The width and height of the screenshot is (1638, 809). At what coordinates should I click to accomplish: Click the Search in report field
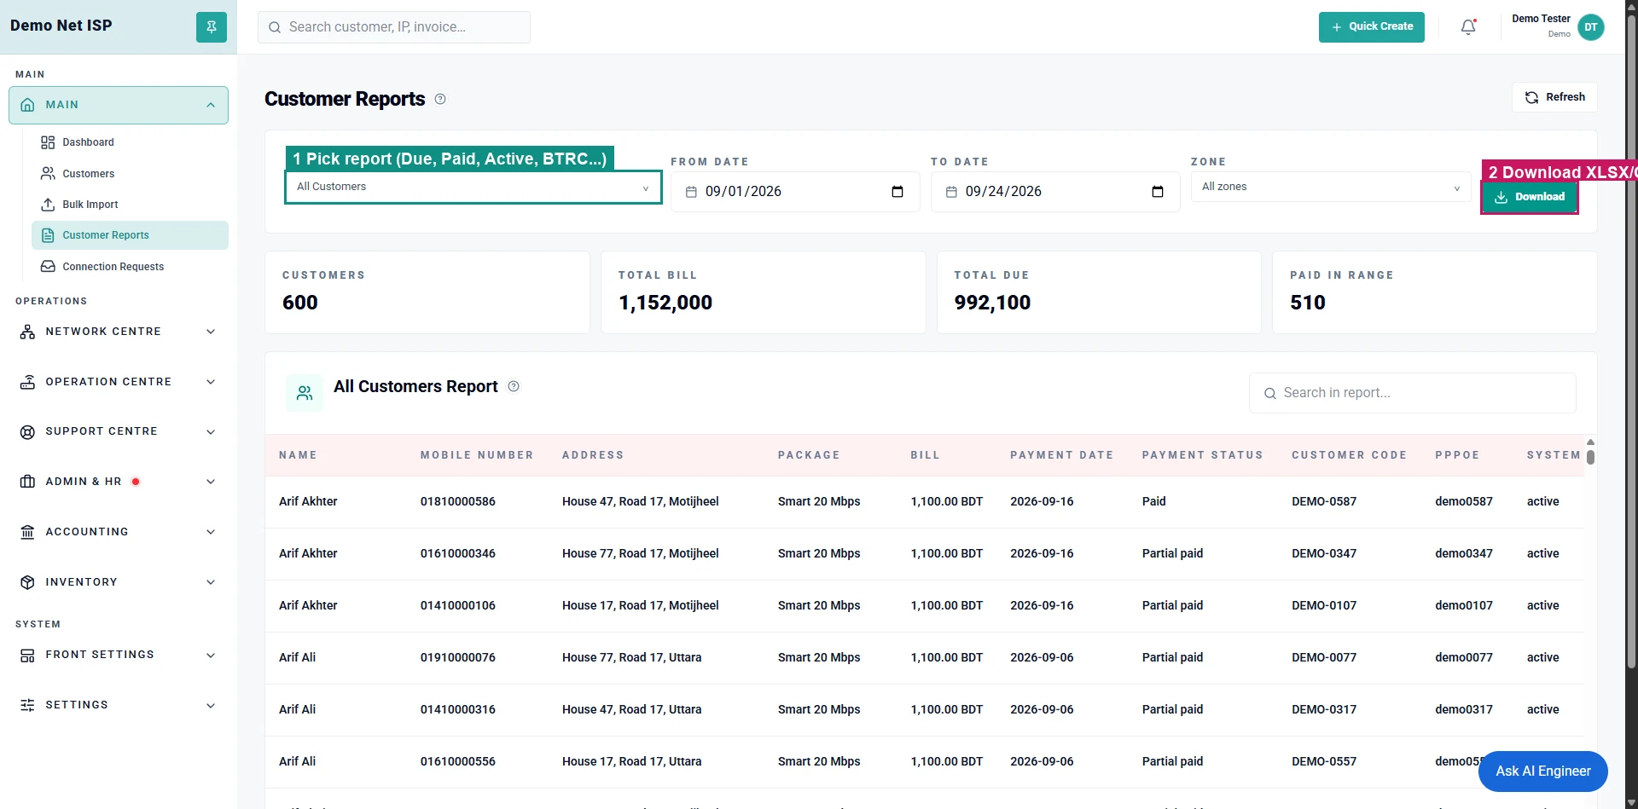click(1412, 393)
